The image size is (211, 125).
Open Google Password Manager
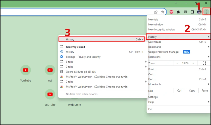pyautogui.click(x=178, y=52)
